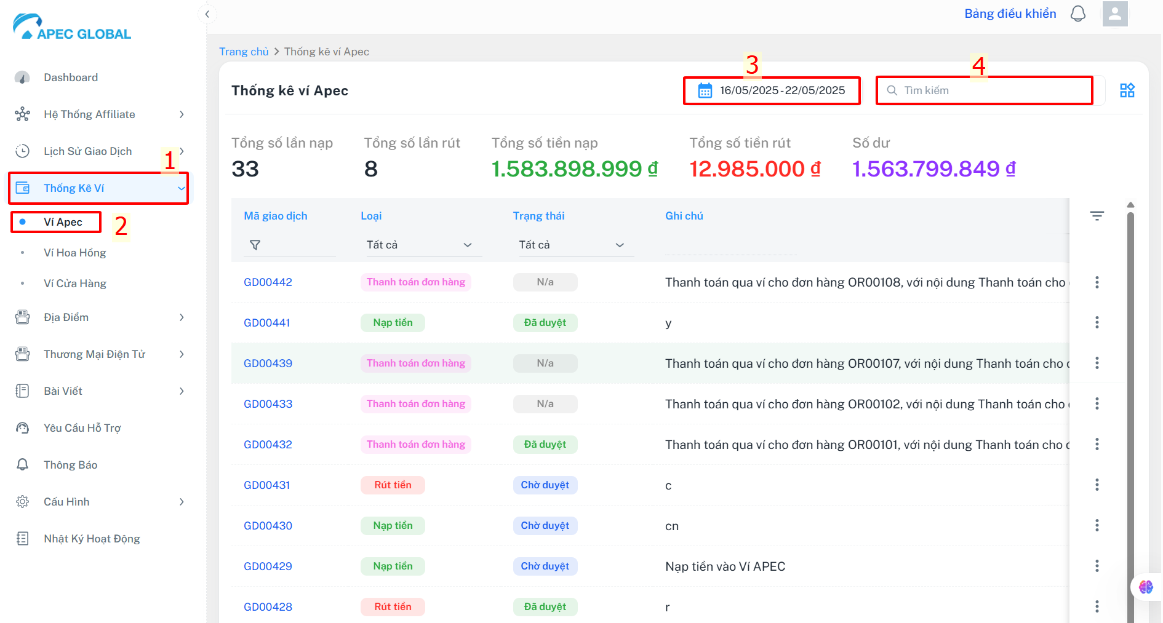
Task: Open the actions menu for row GD00433
Action: tap(1097, 404)
